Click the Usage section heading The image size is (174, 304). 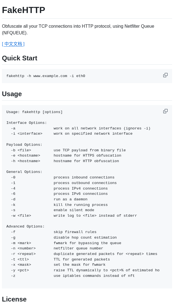click(x=12, y=94)
